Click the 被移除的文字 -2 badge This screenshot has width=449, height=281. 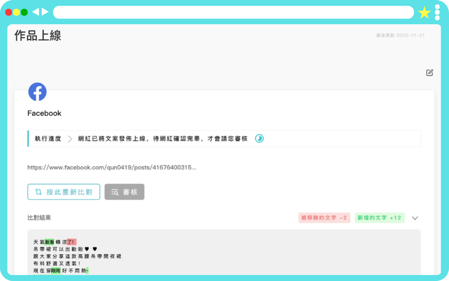[x=324, y=218]
